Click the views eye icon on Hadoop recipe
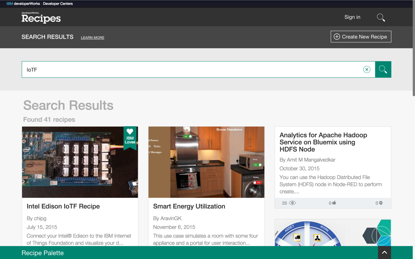 coord(293,203)
